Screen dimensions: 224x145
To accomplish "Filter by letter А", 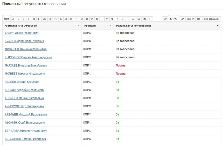I will coord(13,19).
